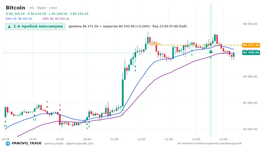Click the large green triangle on highlighted bar
Screen dimensions: 264x148
[x=211, y=51]
